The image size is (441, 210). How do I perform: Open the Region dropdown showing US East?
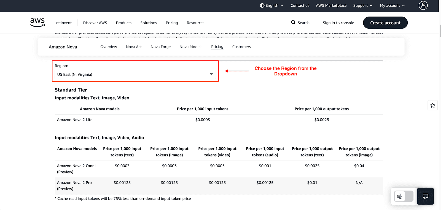pyautogui.click(x=135, y=75)
